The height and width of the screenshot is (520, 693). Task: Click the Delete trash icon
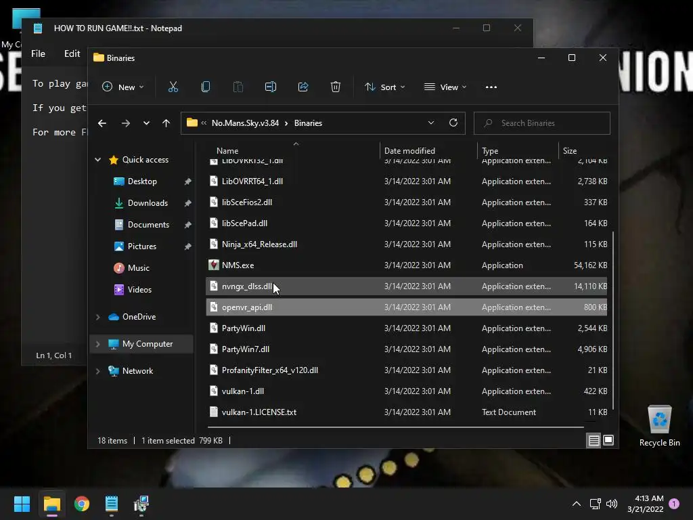(336, 87)
